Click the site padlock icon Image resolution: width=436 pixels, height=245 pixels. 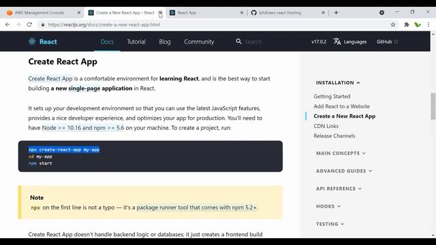(42, 24)
